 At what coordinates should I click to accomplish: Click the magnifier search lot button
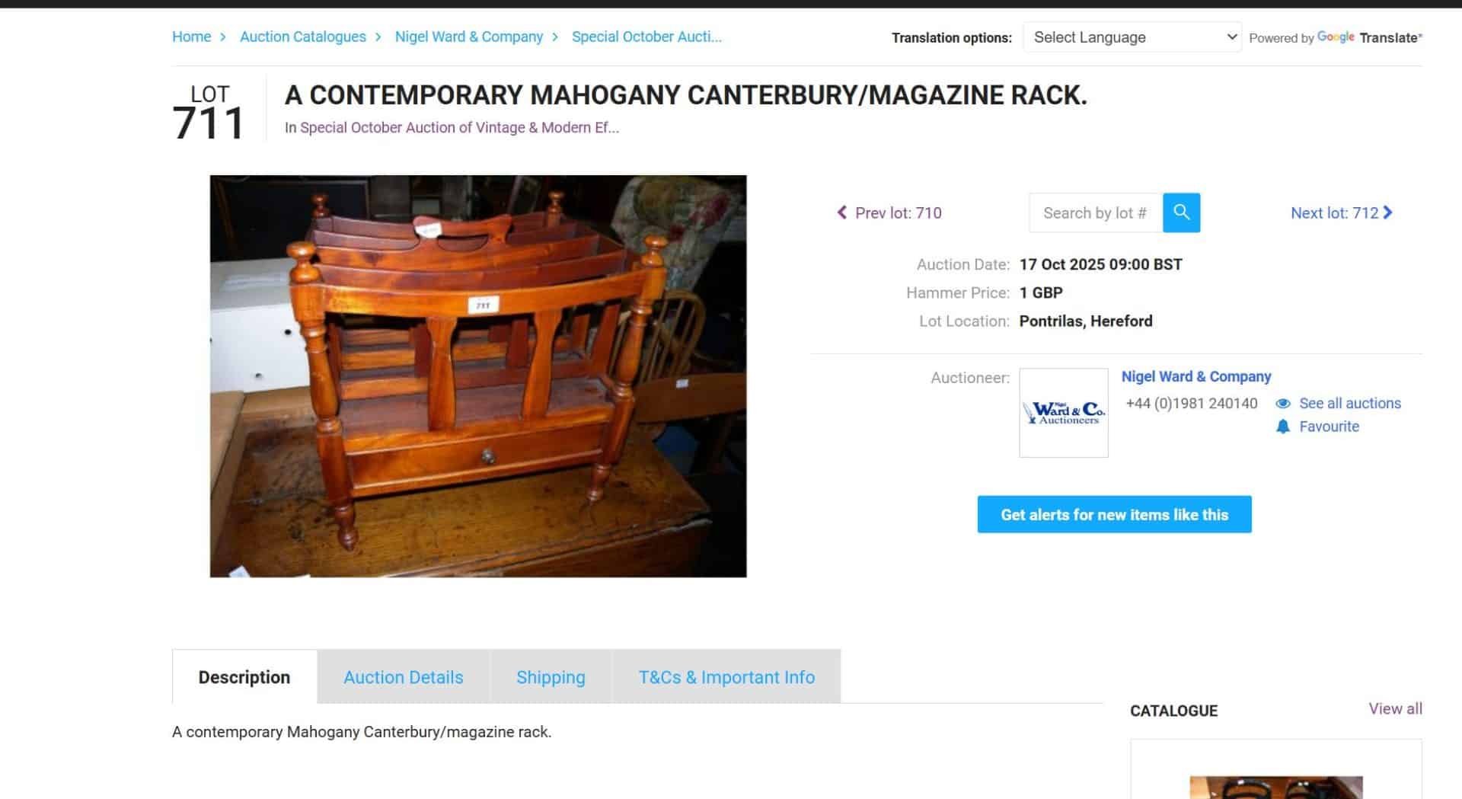tap(1181, 213)
